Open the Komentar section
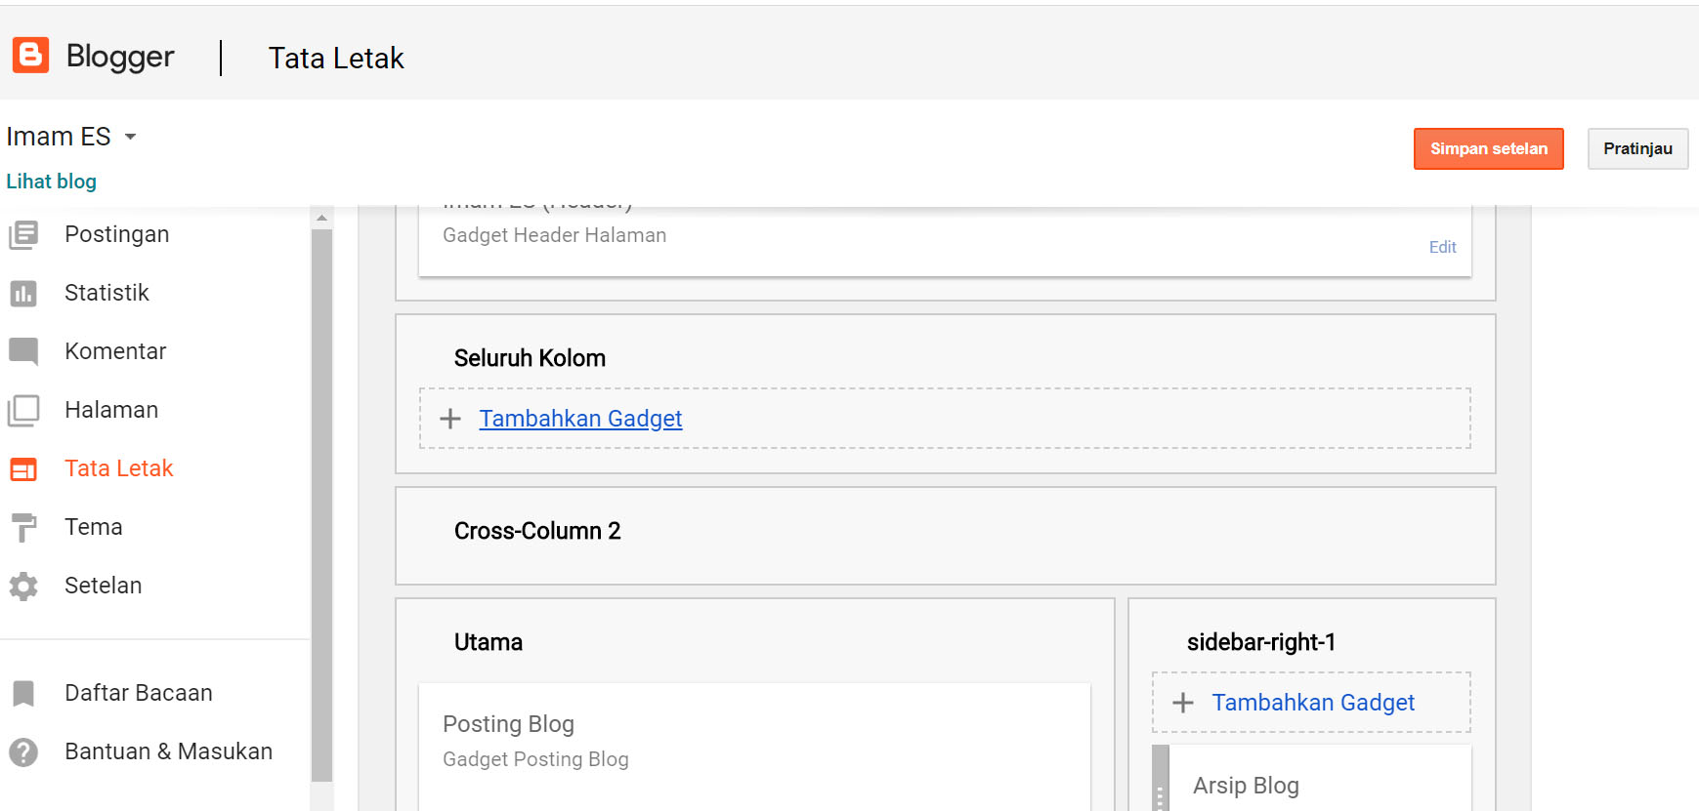 [115, 351]
